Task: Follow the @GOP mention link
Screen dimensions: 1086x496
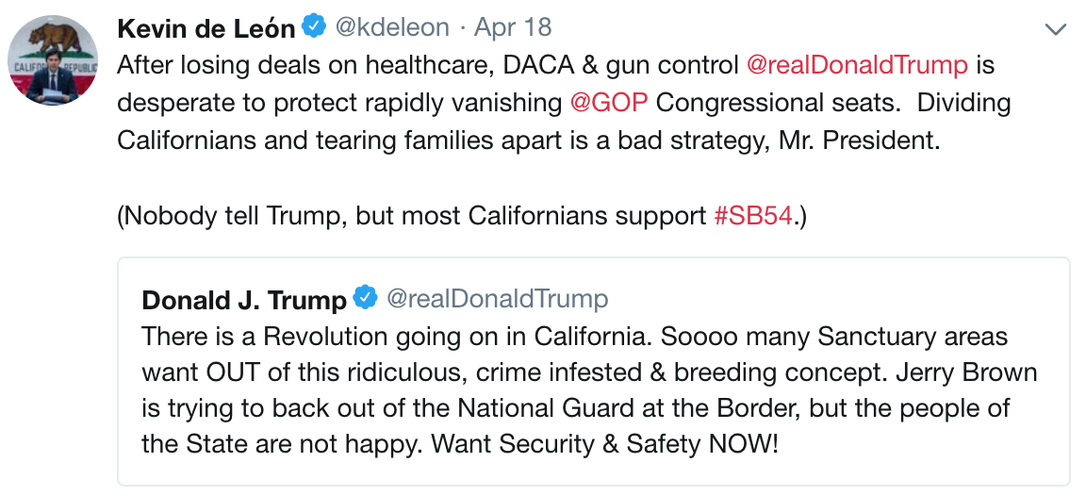Action: tap(609, 102)
